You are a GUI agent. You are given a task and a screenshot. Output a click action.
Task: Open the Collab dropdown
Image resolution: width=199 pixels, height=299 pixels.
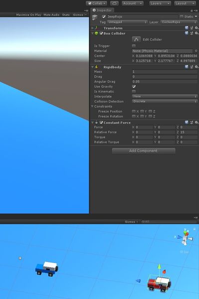tap(97, 3)
